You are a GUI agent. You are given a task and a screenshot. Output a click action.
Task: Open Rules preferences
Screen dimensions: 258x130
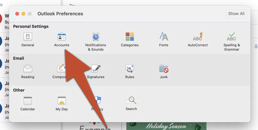click(x=130, y=72)
